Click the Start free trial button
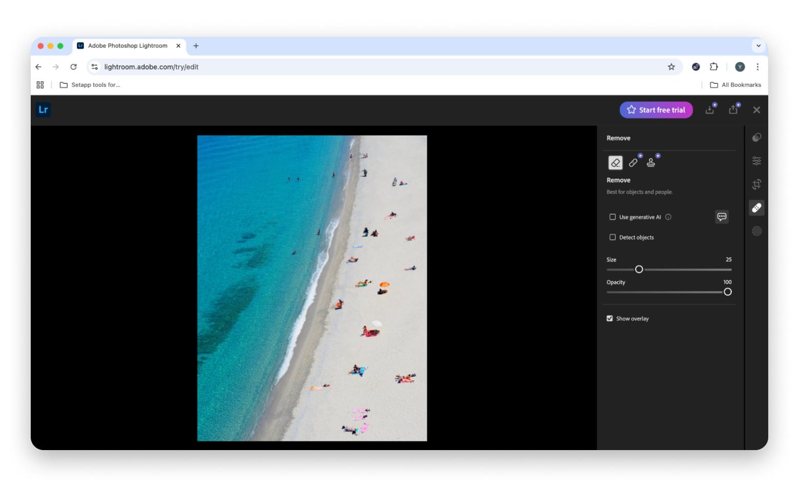Viewport: 799px width, 491px height. pos(656,110)
